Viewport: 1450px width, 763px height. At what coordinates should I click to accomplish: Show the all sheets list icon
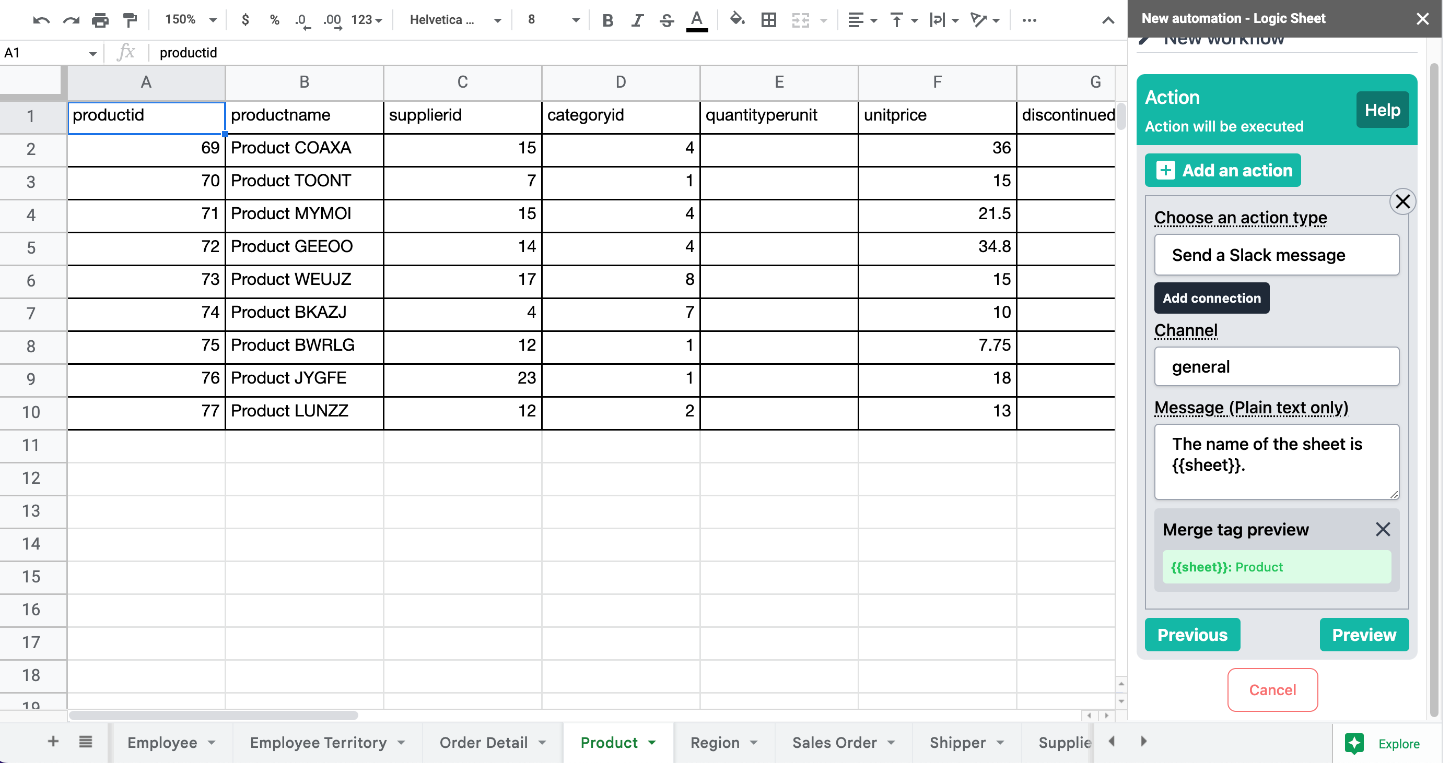[86, 742]
